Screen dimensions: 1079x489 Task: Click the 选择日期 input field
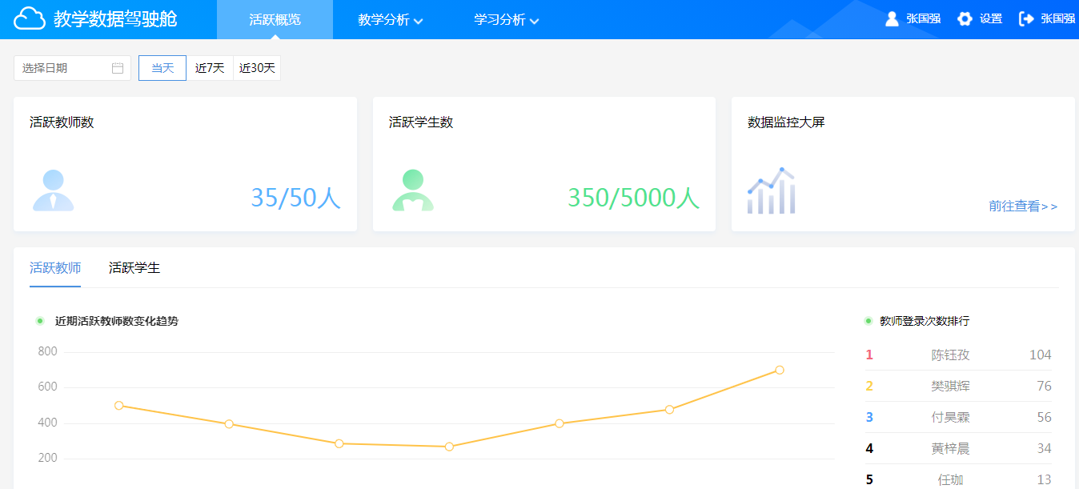pyautogui.click(x=64, y=68)
